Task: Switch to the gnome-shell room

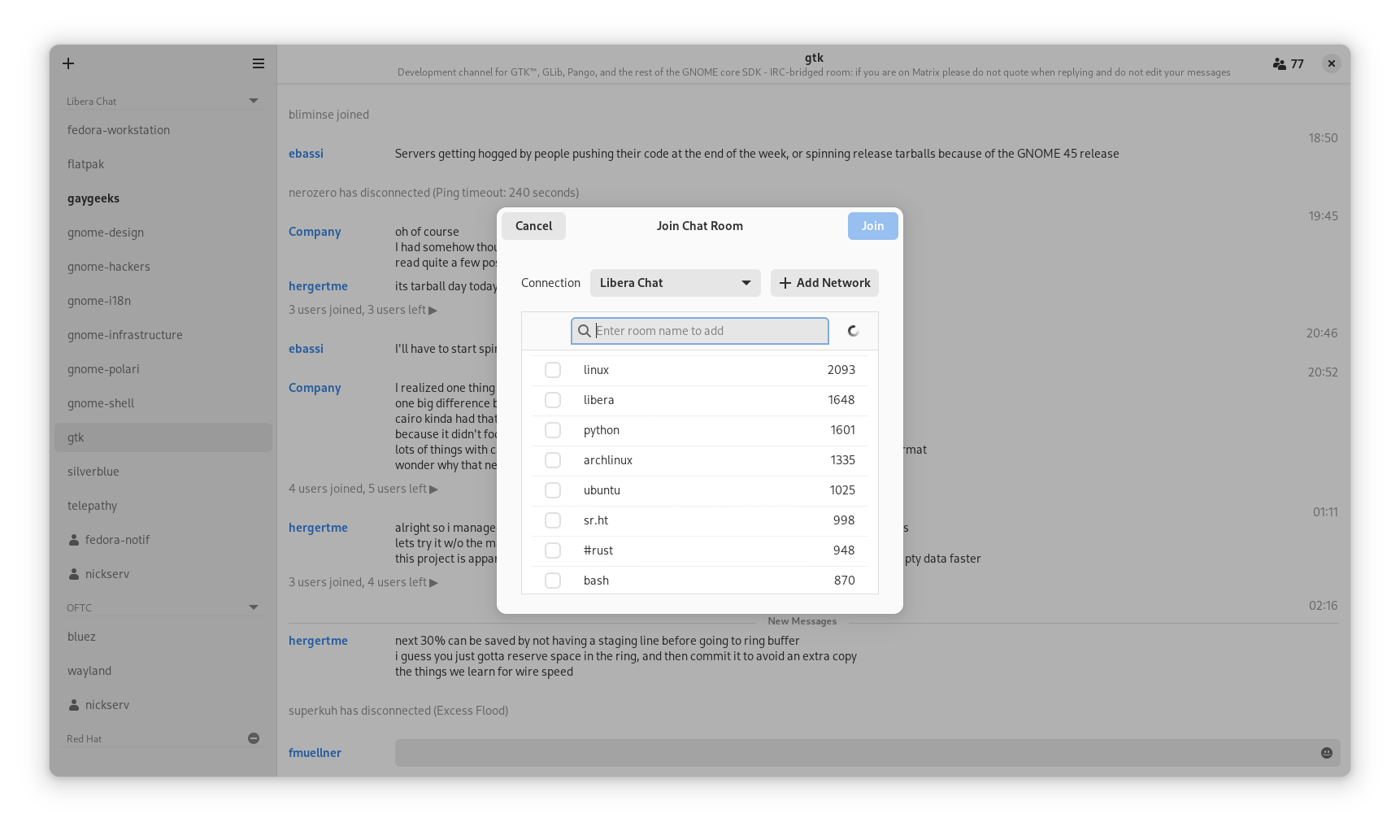Action: (x=101, y=403)
